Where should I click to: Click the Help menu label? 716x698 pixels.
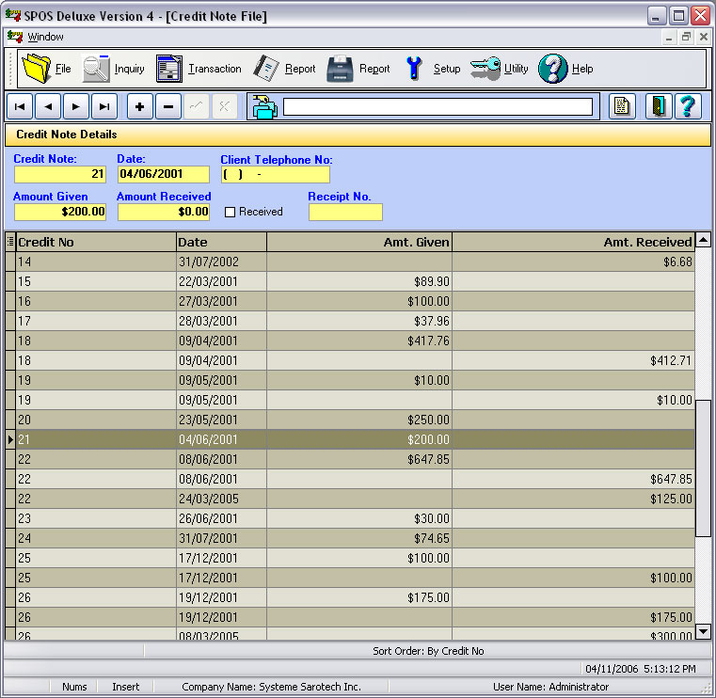coord(582,69)
